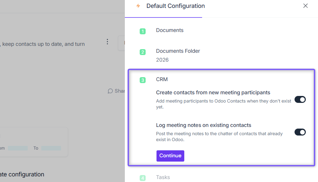Click the Continue button
This screenshot has height=182, width=318.
point(170,156)
